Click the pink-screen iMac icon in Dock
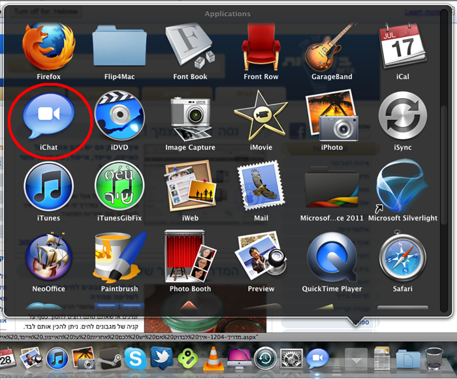The width and height of the screenshot is (457, 379). point(239,359)
